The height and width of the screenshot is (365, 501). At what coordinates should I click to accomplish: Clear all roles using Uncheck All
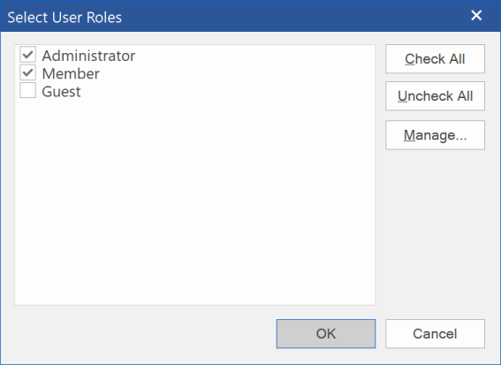[x=435, y=95]
